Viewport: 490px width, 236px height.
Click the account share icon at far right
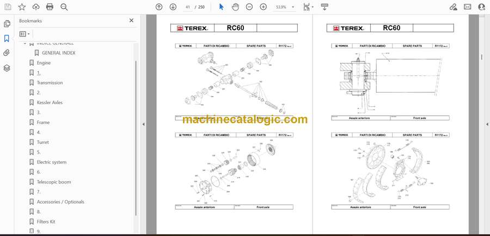point(482,7)
